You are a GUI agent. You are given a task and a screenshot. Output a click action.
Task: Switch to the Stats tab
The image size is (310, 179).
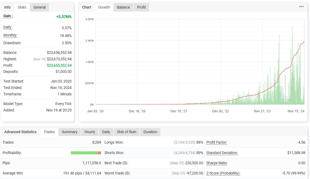click(x=22, y=7)
